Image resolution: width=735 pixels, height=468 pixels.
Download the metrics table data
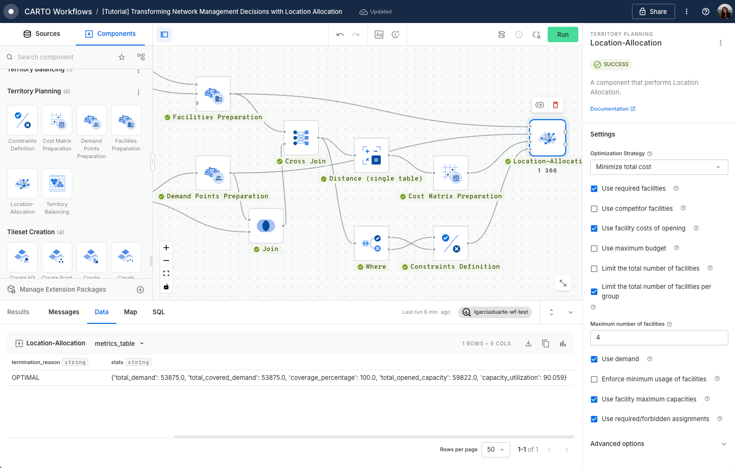528,343
